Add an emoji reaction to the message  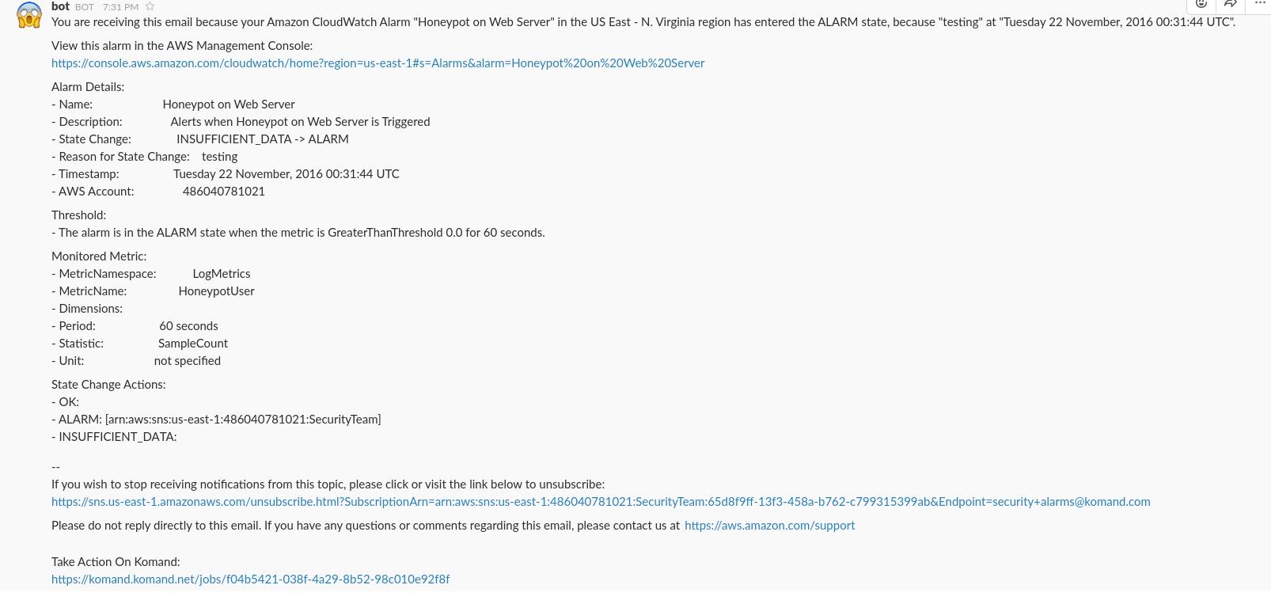tap(1201, 4)
